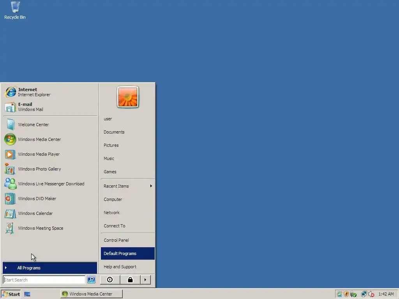Expand the All Programs list
The image size is (399, 299).
[50, 268]
